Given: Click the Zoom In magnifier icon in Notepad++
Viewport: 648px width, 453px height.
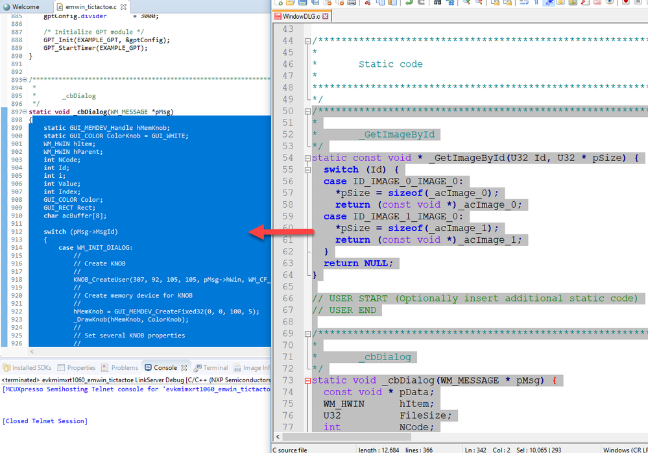Looking at the screenshot, I should pos(466,2).
